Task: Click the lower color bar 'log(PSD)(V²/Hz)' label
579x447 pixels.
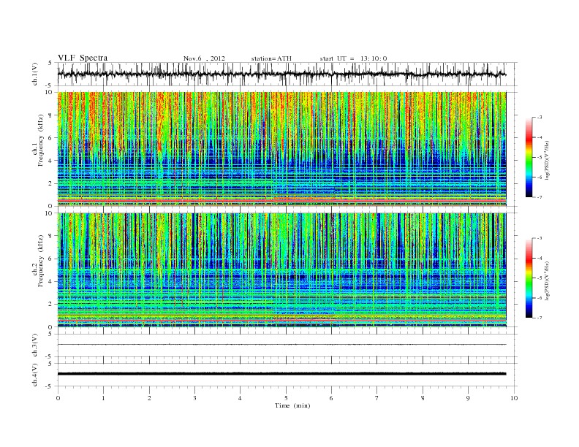Action: [x=547, y=280]
